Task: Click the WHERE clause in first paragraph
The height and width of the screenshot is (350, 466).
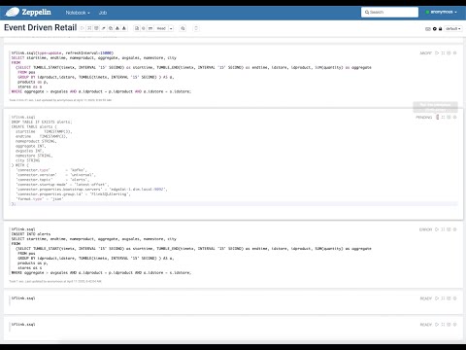Action: click(x=101, y=91)
